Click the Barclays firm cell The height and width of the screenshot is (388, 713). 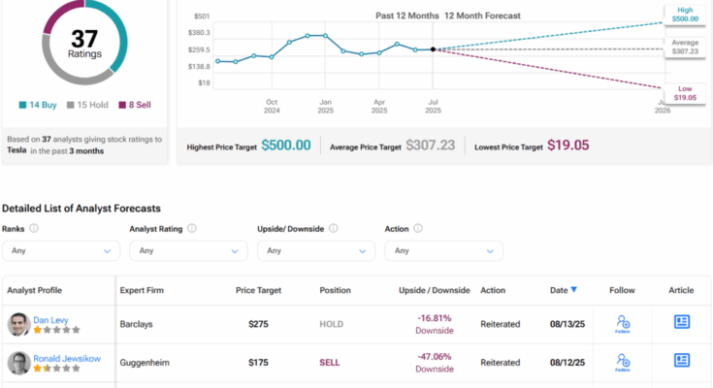(137, 324)
